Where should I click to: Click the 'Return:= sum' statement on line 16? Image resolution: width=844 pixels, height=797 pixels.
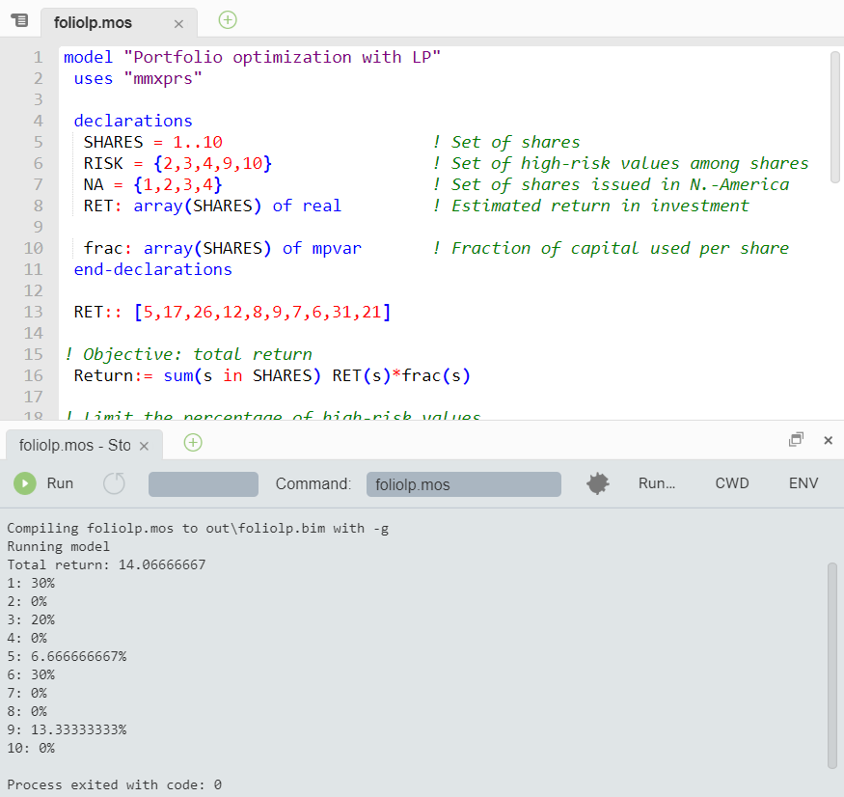272,375
